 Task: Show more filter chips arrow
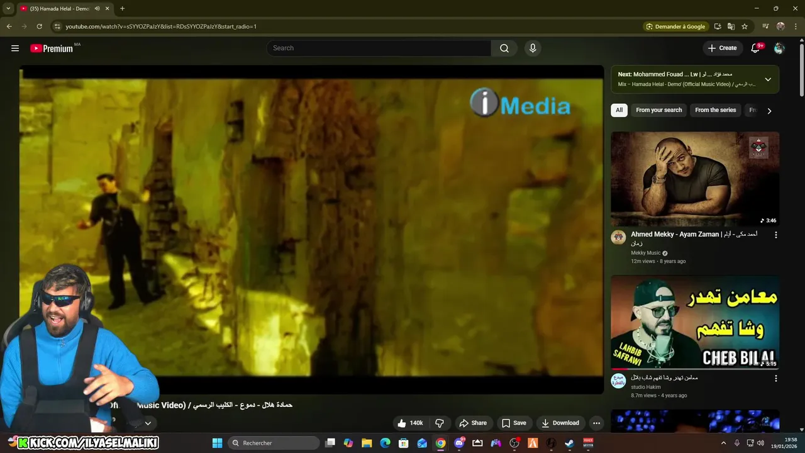pos(769,111)
